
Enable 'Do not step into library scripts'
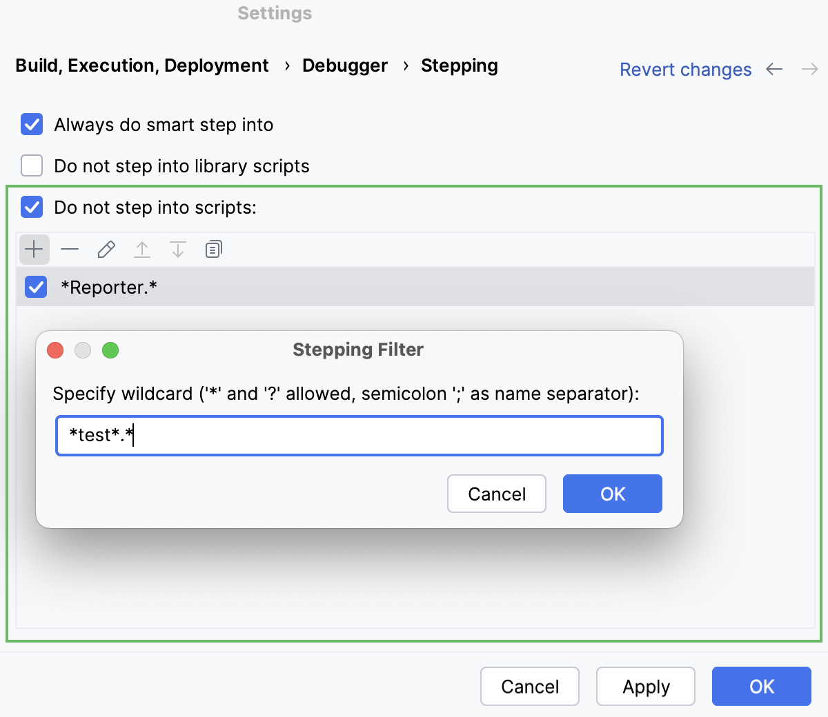click(x=31, y=165)
